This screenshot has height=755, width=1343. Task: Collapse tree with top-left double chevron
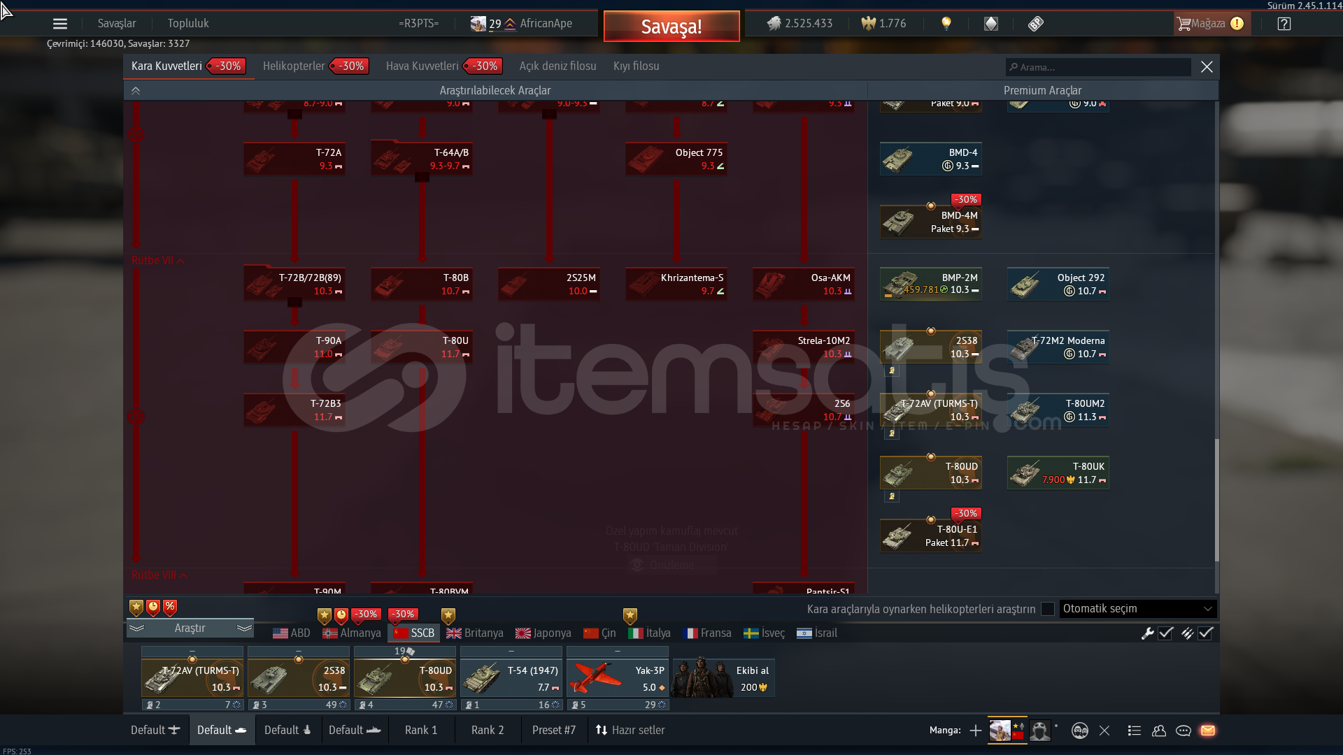(x=136, y=91)
